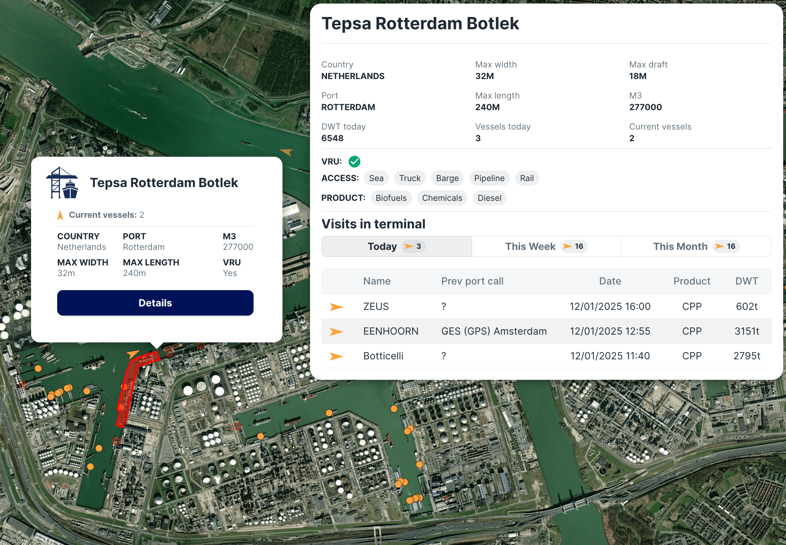Open the GES (GPS) Amsterdam port call
786x545 pixels.
(x=494, y=331)
